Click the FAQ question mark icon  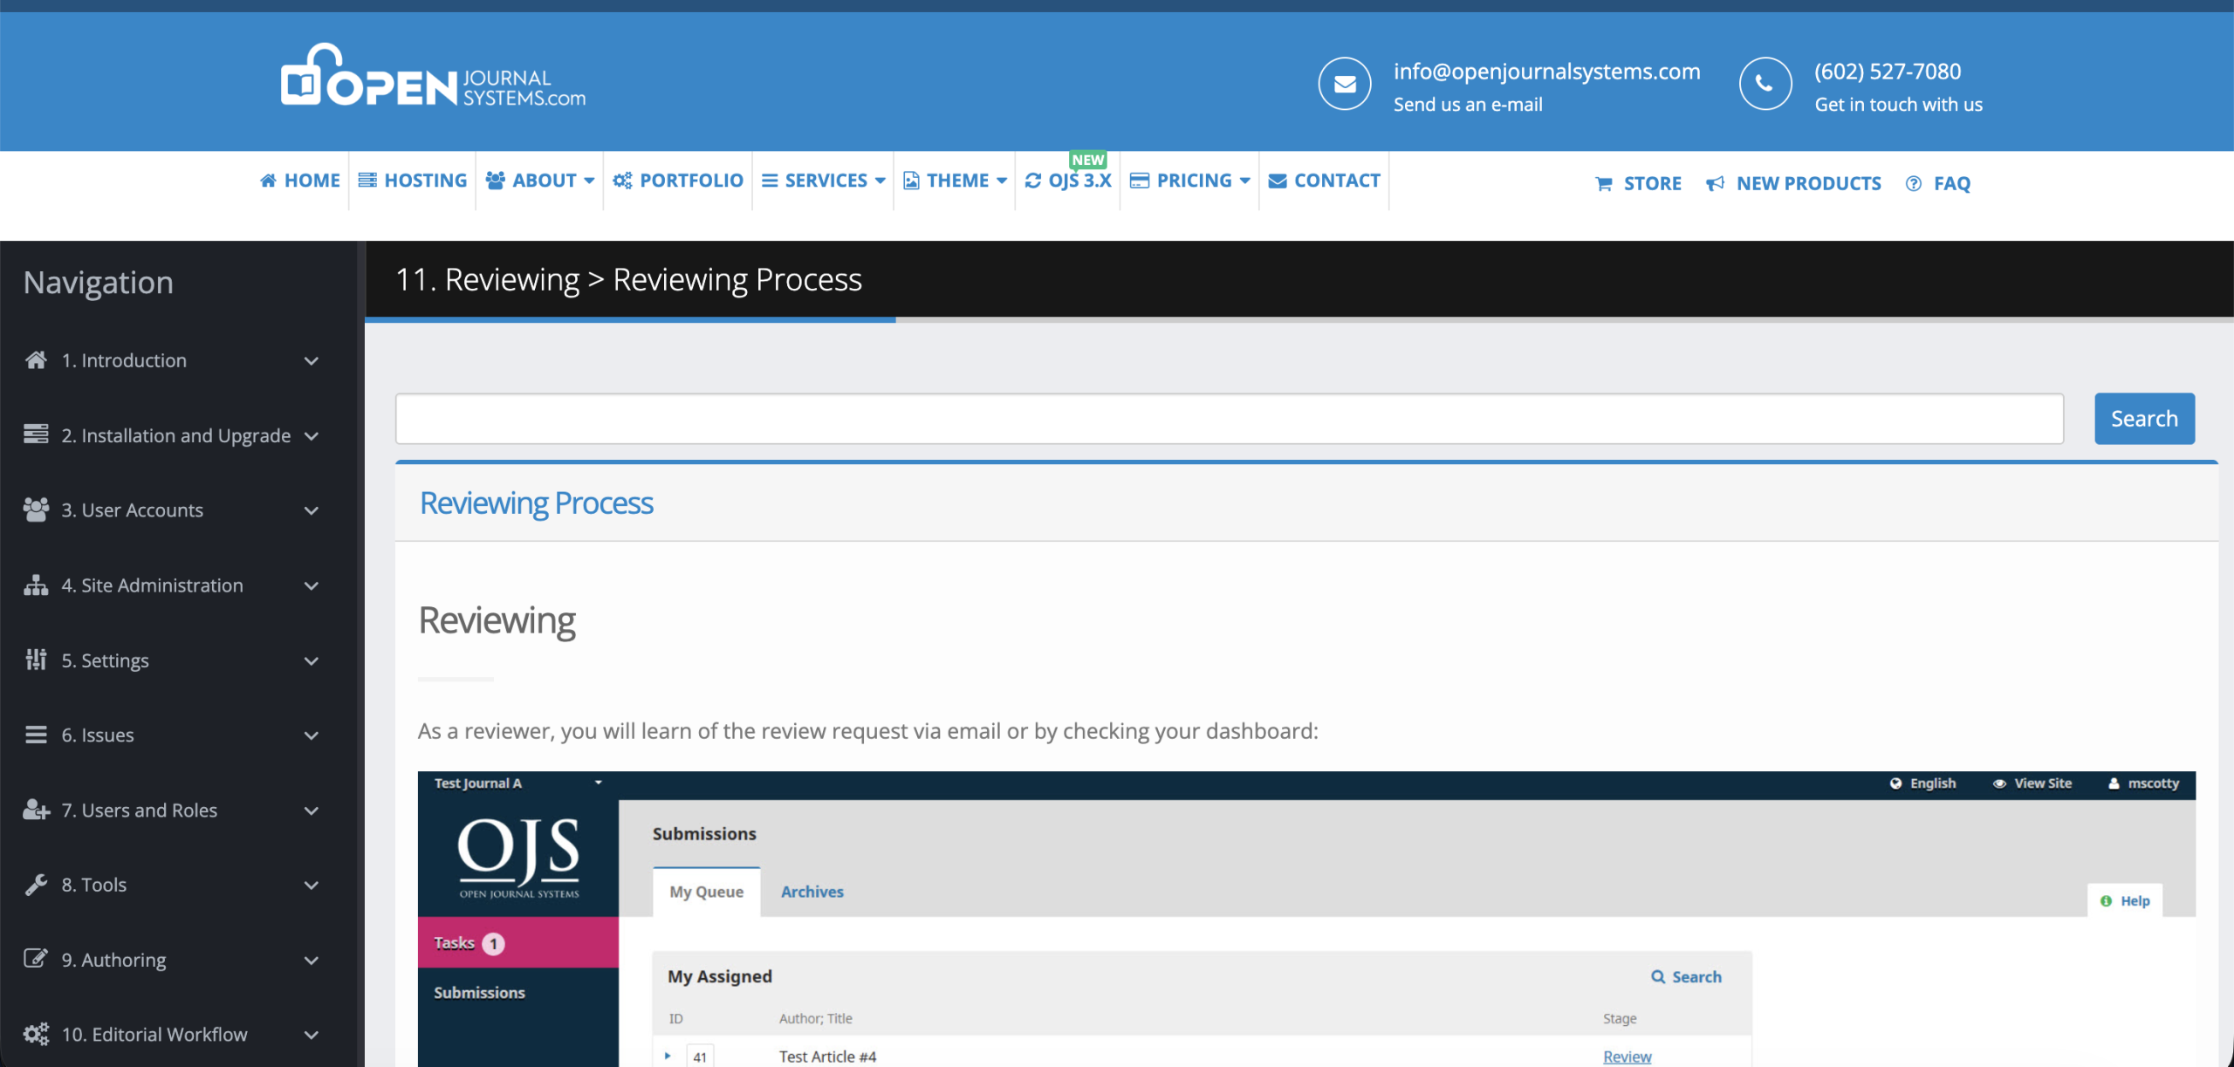pyautogui.click(x=1913, y=183)
